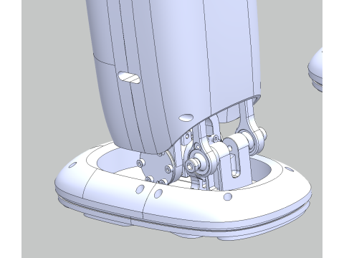Select the partially visible second foot at right
This screenshot has height=258, width=344.
[x=315, y=70]
